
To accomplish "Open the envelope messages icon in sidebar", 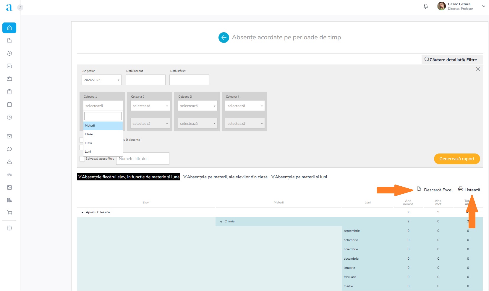I will [x=9, y=136].
